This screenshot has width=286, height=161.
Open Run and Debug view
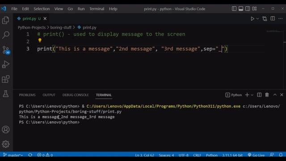point(6,64)
